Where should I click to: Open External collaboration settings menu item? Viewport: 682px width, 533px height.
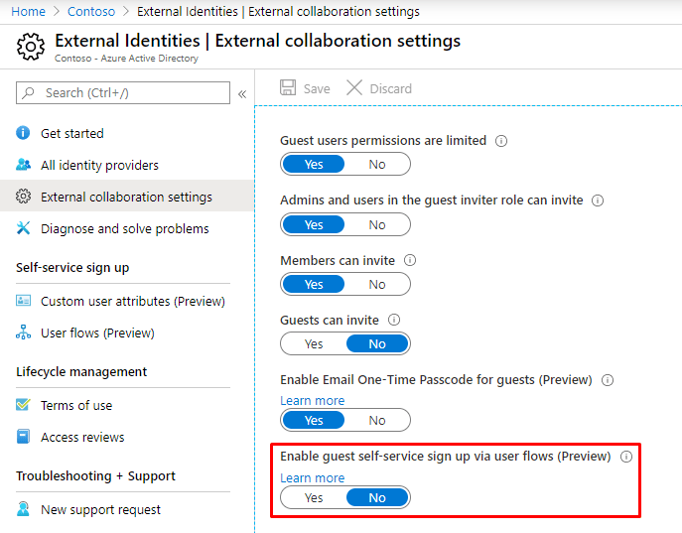tap(126, 197)
